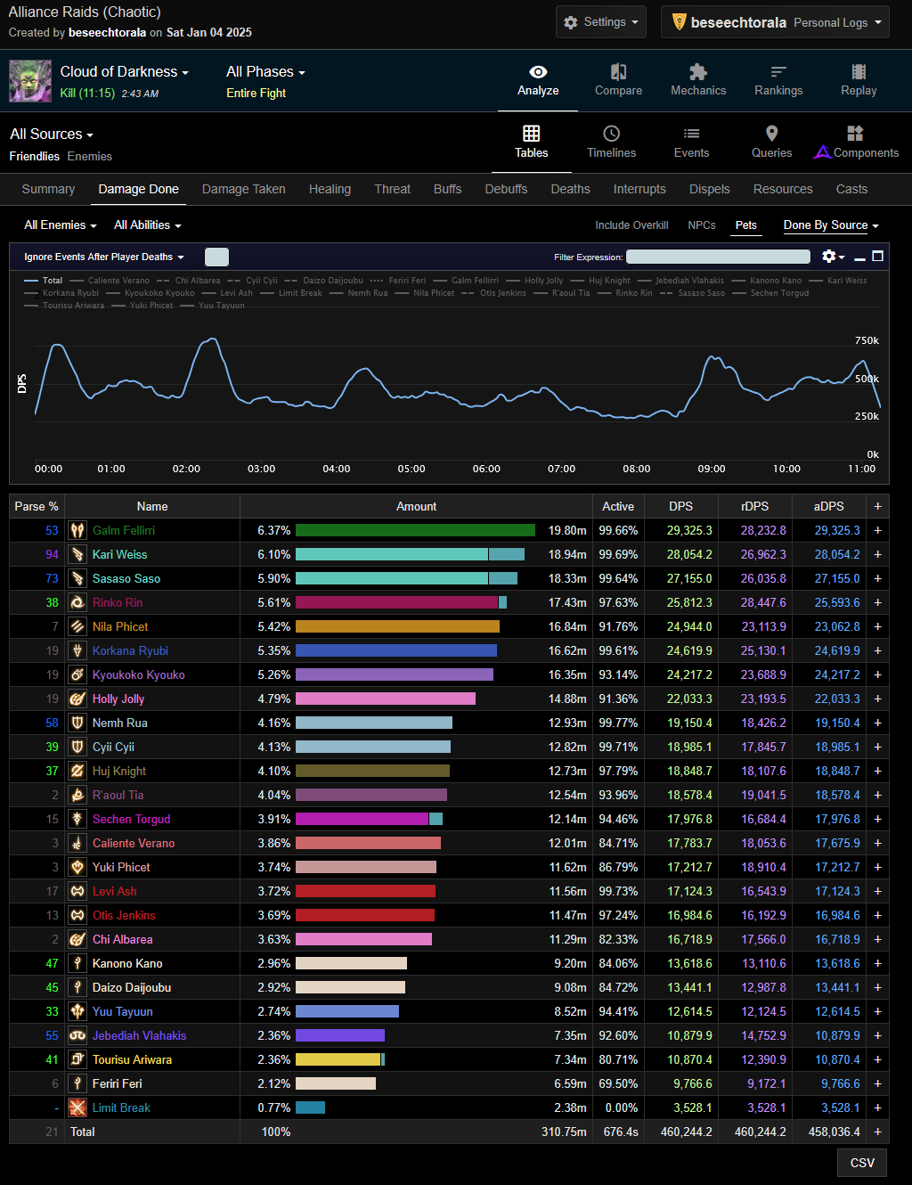Image resolution: width=912 pixels, height=1185 pixels.
Task: Click the Cloud of Darkness boss thumbnail
Action: [x=30, y=81]
